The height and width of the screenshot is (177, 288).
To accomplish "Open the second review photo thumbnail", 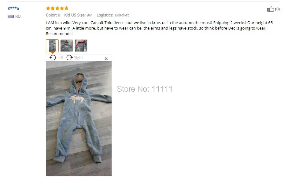I will 67,46.
